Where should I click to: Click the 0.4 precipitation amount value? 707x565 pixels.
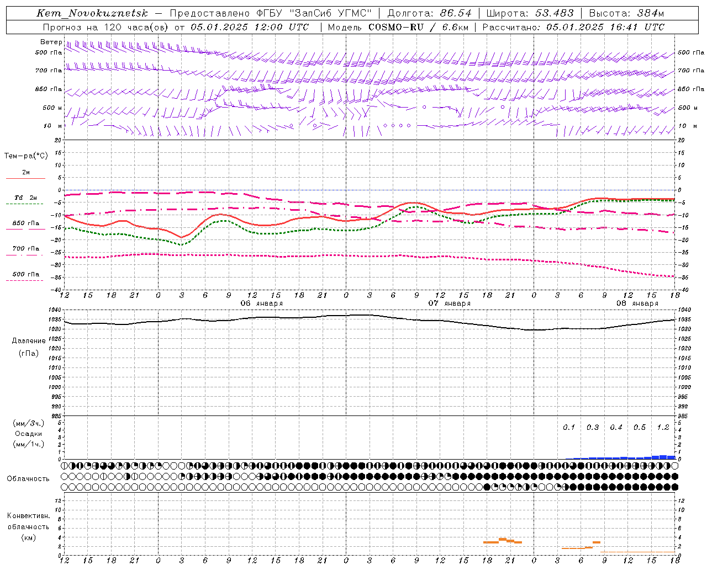pyautogui.click(x=616, y=428)
